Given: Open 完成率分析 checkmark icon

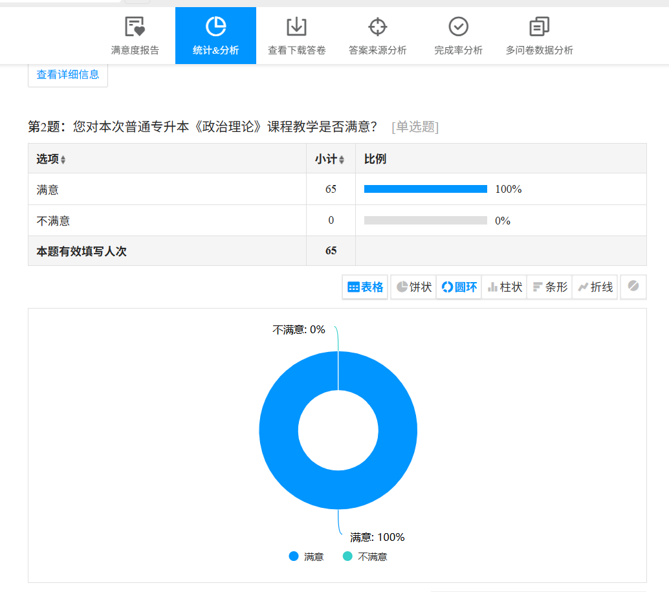Looking at the screenshot, I should [458, 27].
